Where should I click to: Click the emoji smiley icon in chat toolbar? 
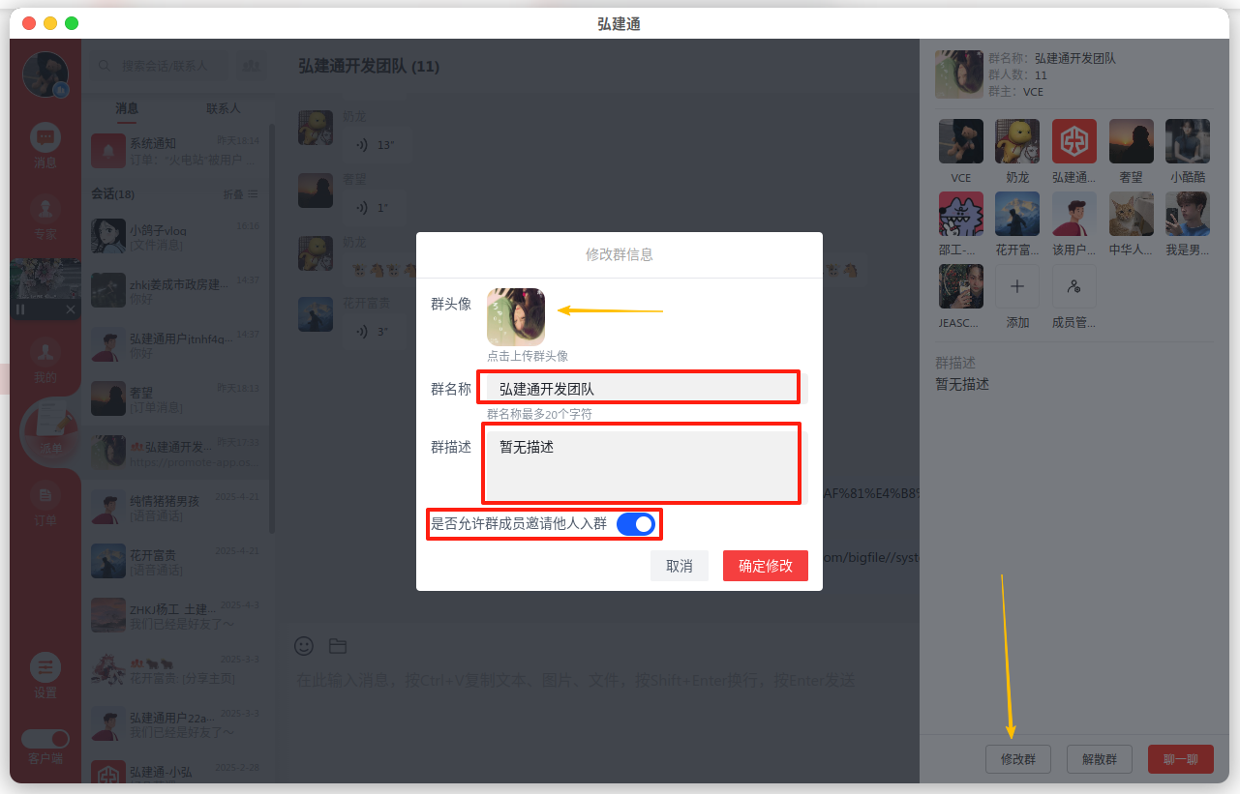tap(304, 645)
